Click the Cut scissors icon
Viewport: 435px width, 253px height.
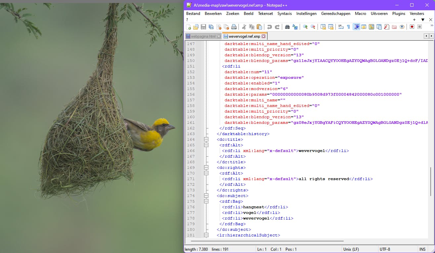pos(244,27)
